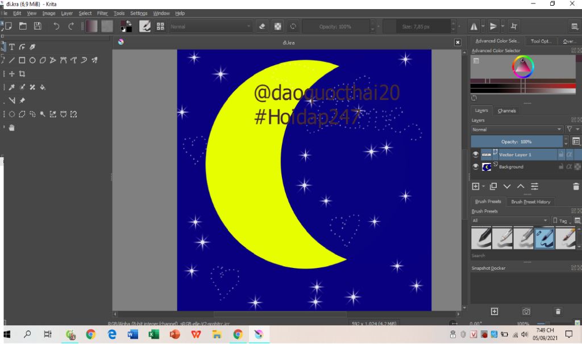Select the Crop tool
Viewport: 582px width, 344px height.
pos(22,74)
